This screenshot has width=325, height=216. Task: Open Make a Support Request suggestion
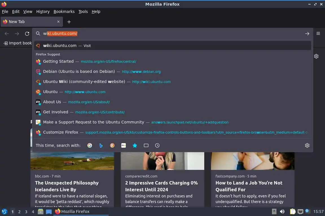(172, 122)
